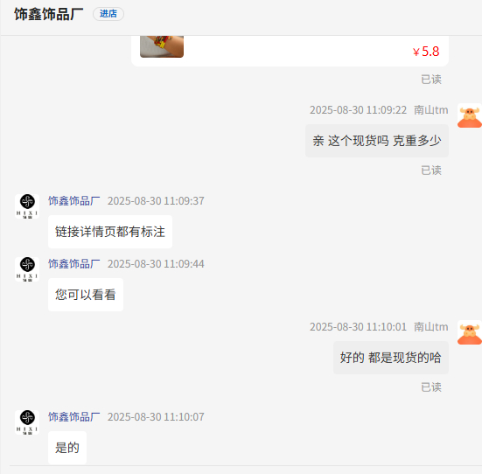Open the bracelet product thumbnail image
This screenshot has width=482, height=474.
tap(162, 46)
